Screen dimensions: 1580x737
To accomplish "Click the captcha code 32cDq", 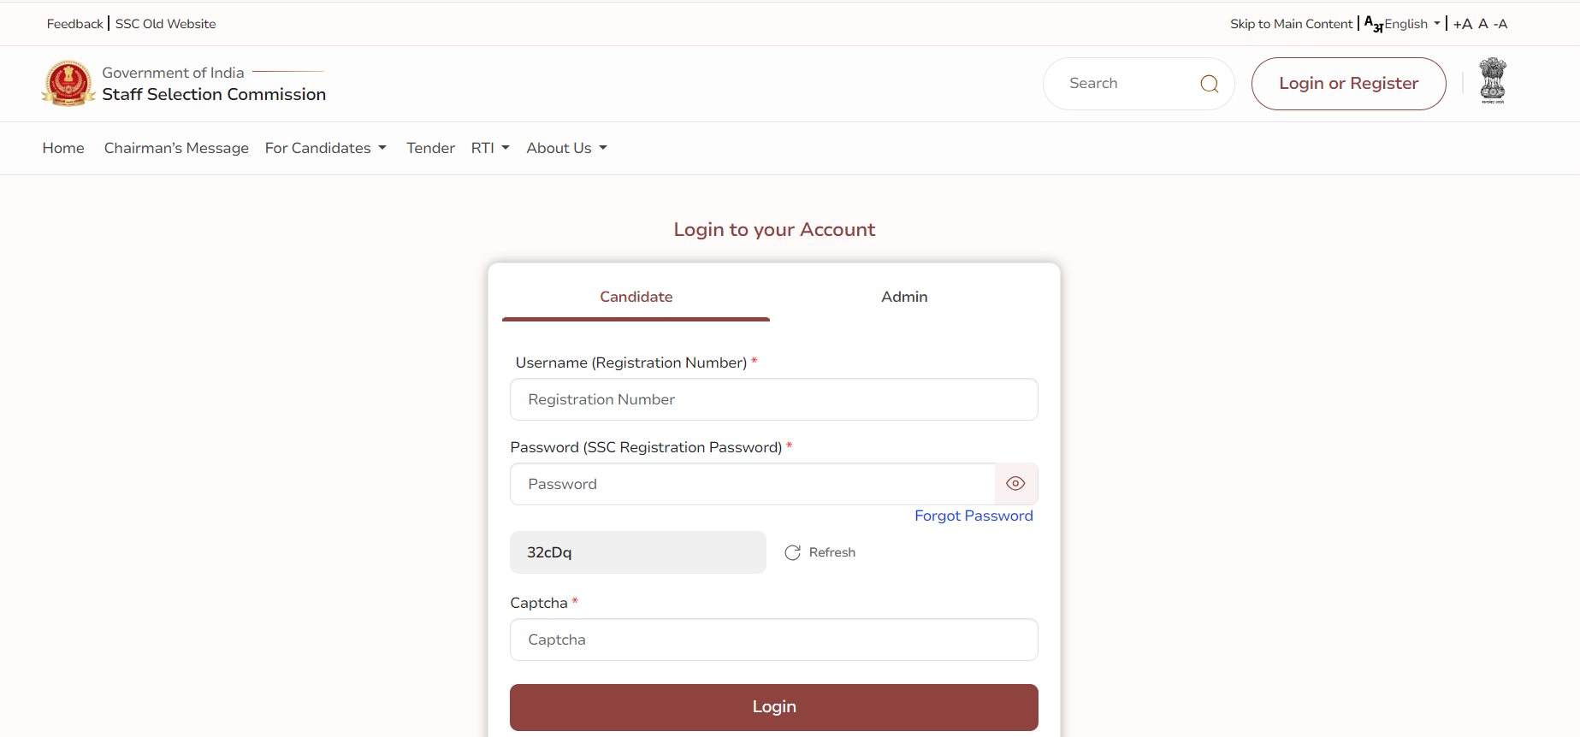I will tap(549, 552).
